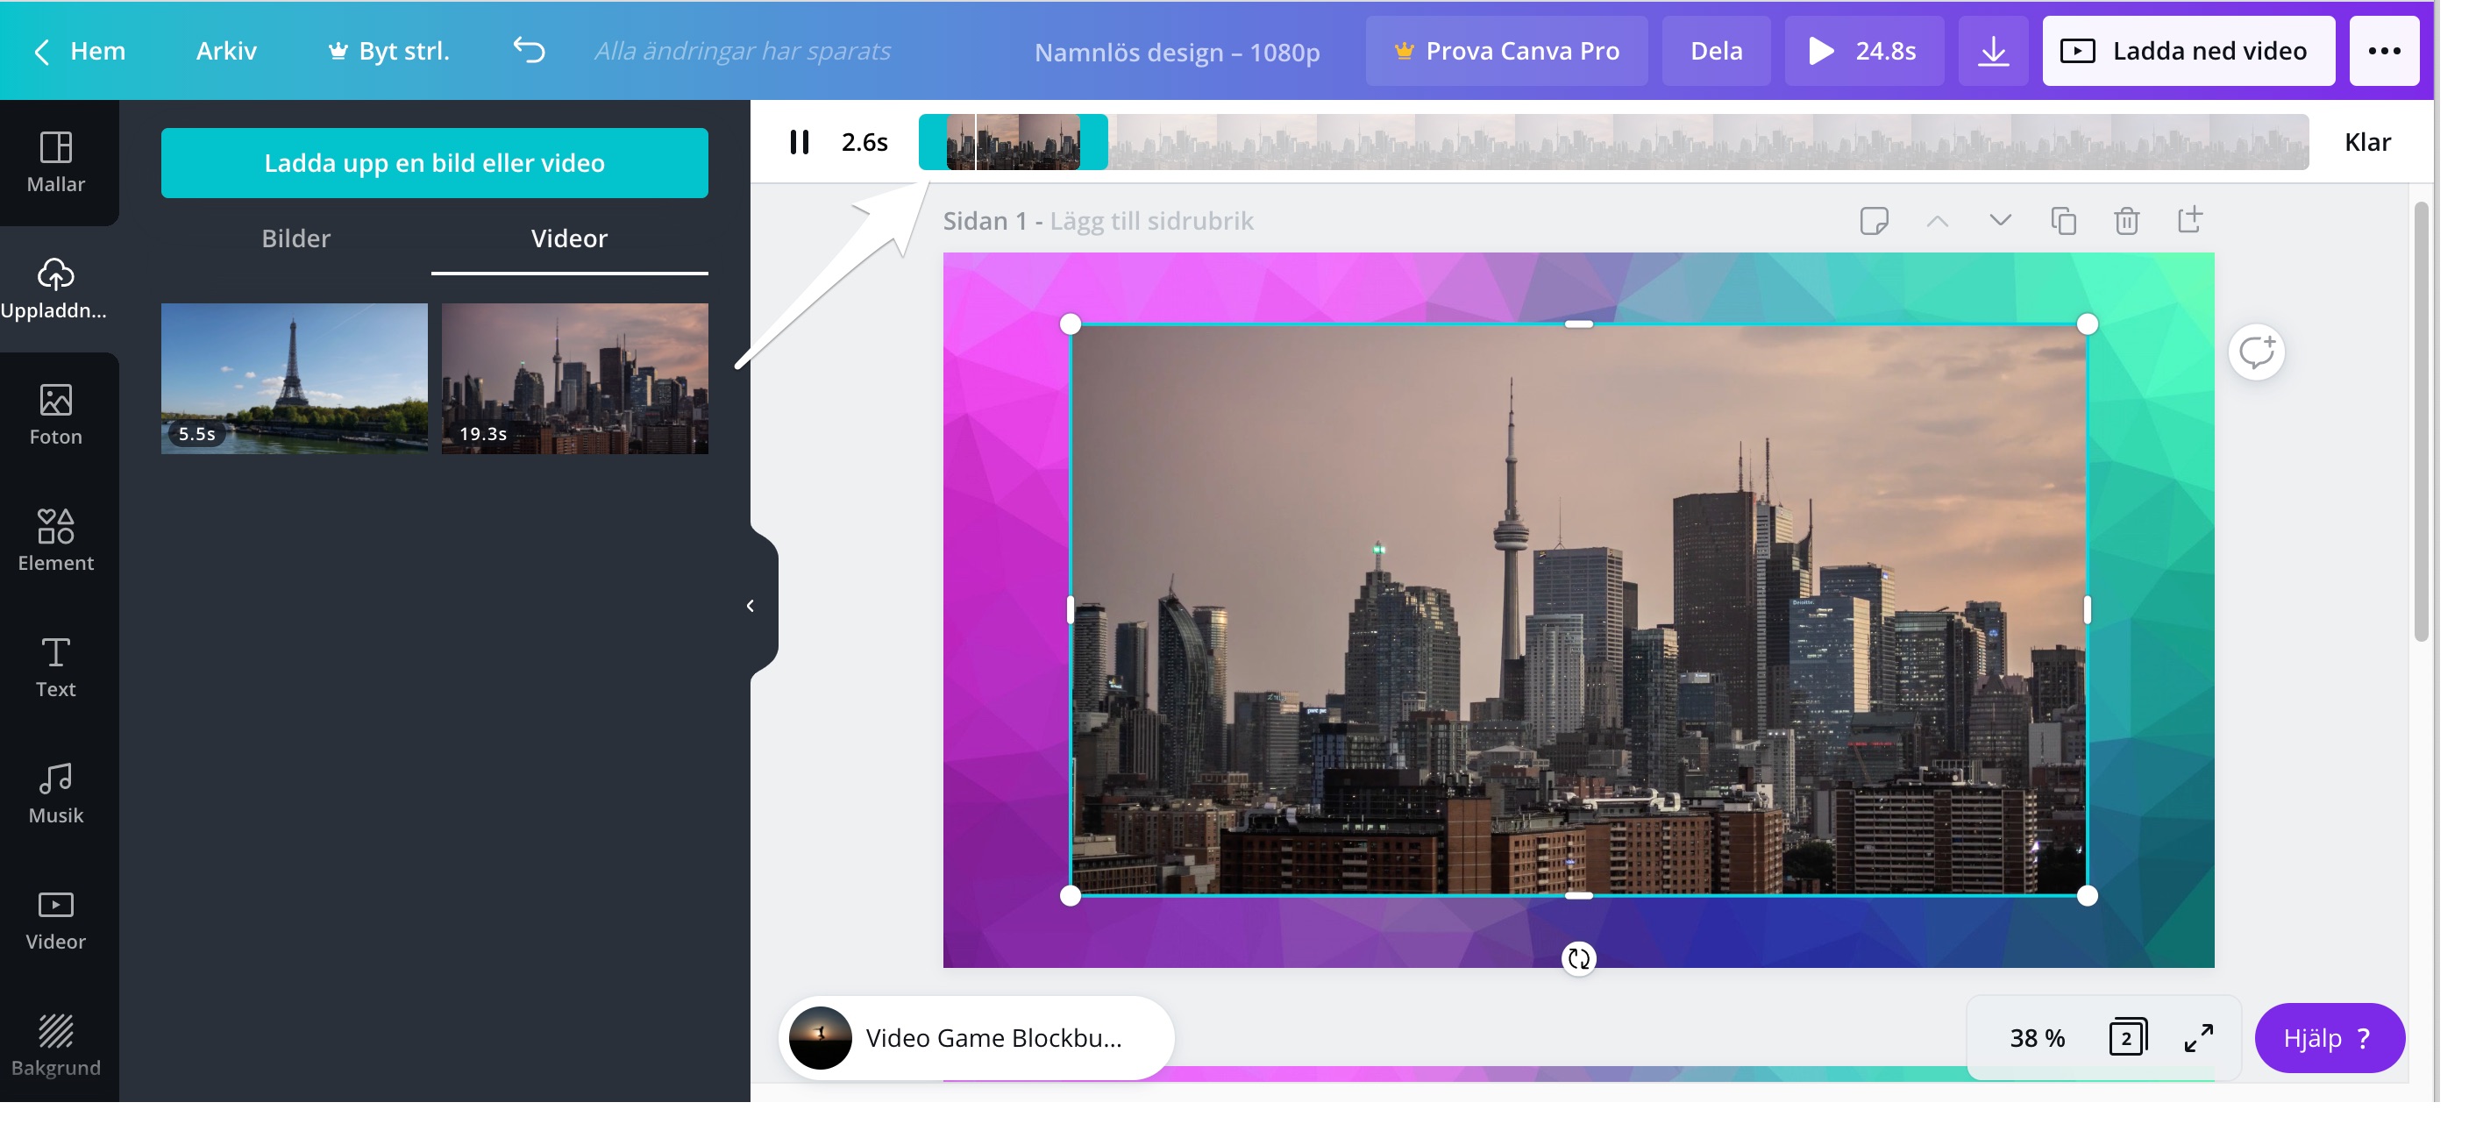Viewport: 2476px width, 1138px height.
Task: Open the 38 % zoom dropdown
Action: click(2037, 1038)
